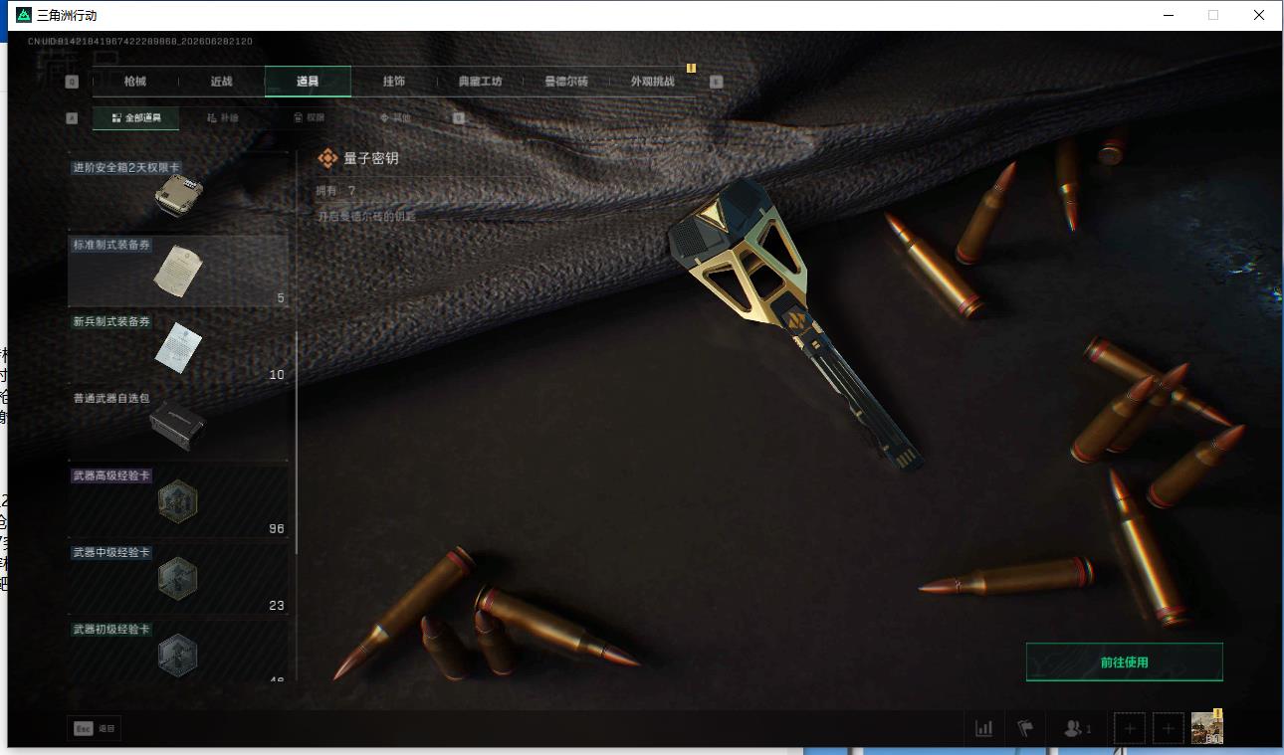Click the A key previous-filter hint

tap(72, 118)
